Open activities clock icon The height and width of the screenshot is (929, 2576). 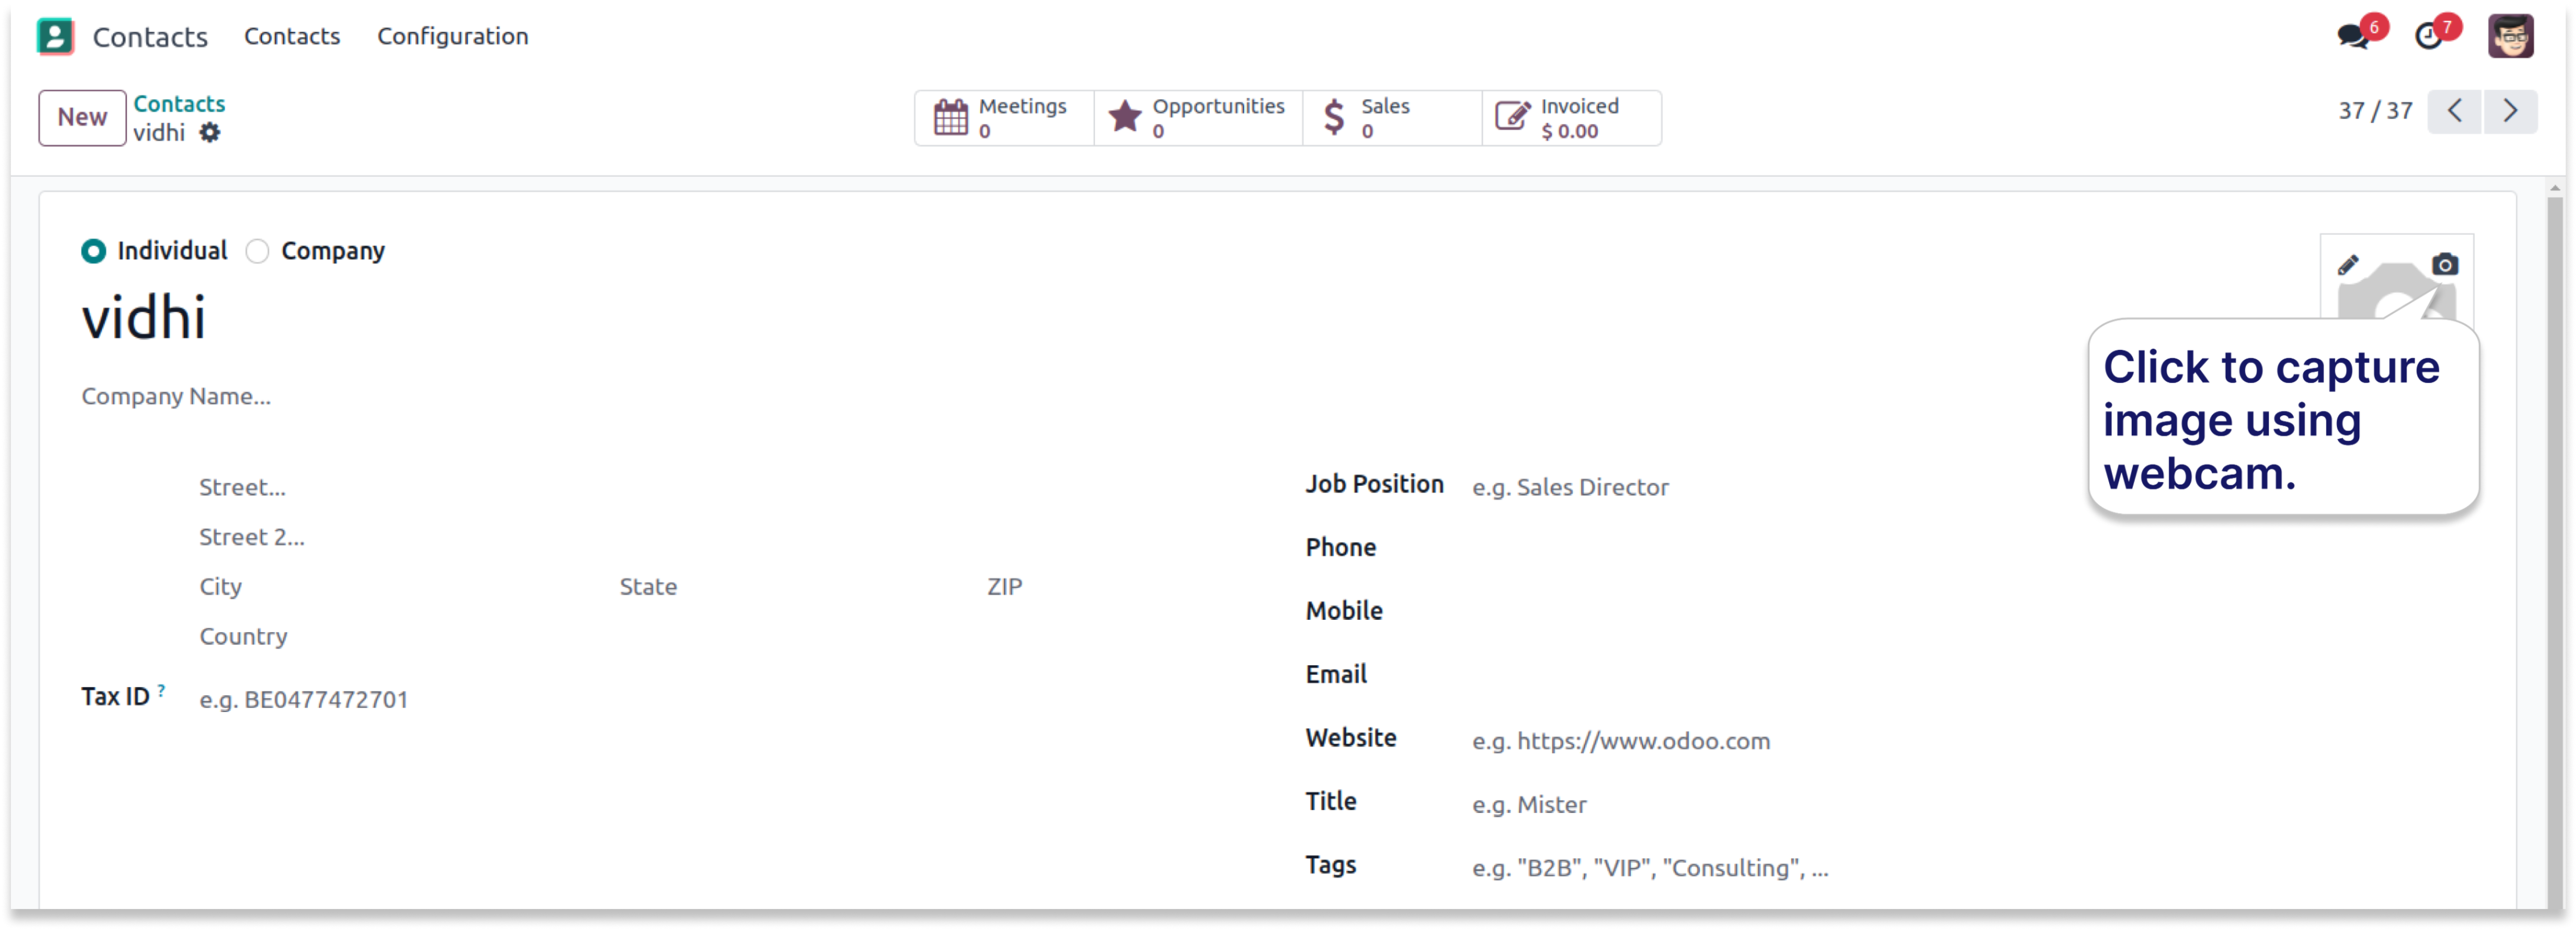click(2428, 37)
